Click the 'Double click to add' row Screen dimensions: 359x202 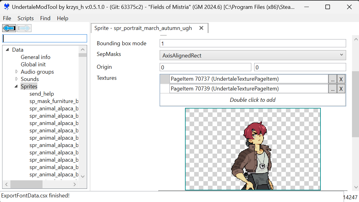pos(253,100)
